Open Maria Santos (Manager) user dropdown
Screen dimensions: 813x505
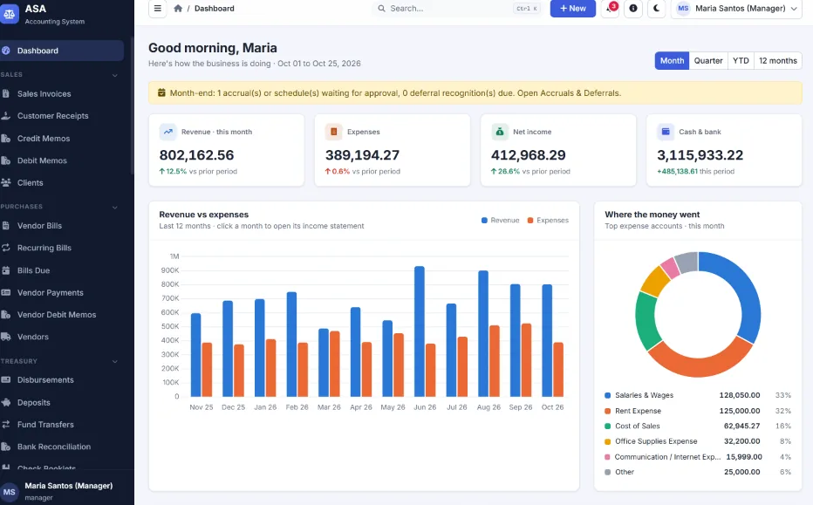click(736, 9)
